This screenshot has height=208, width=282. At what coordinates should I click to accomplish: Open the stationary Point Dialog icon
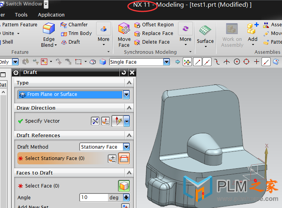click(112, 159)
